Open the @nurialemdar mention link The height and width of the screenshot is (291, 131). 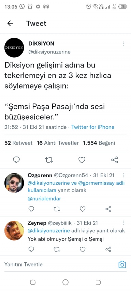(44, 199)
